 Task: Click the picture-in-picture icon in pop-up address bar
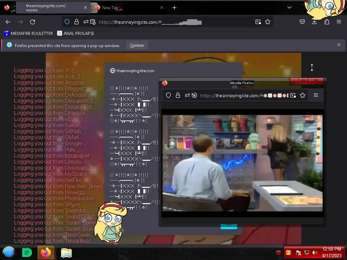(293, 95)
